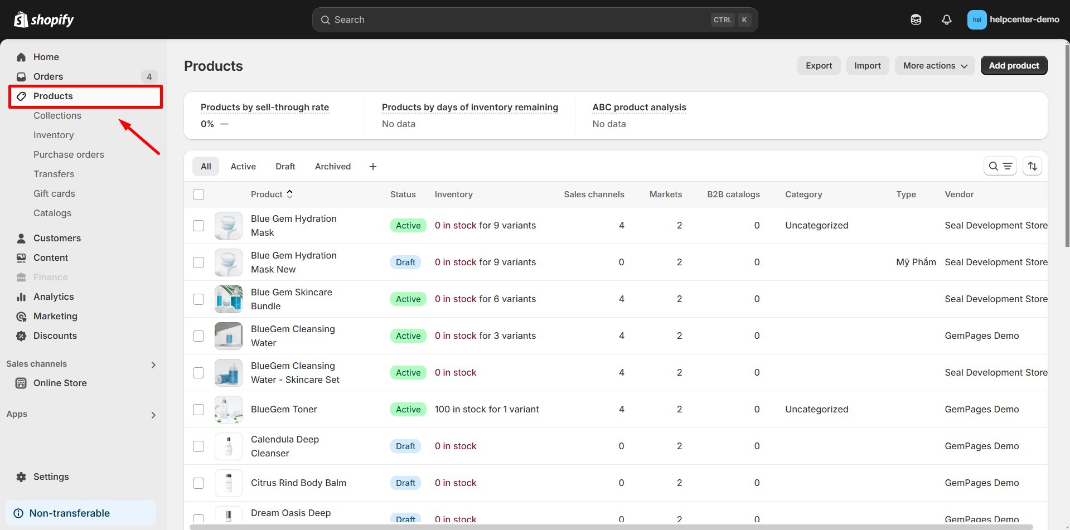Click the search and filter icon
Image resolution: width=1070 pixels, height=530 pixels.
[1000, 166]
